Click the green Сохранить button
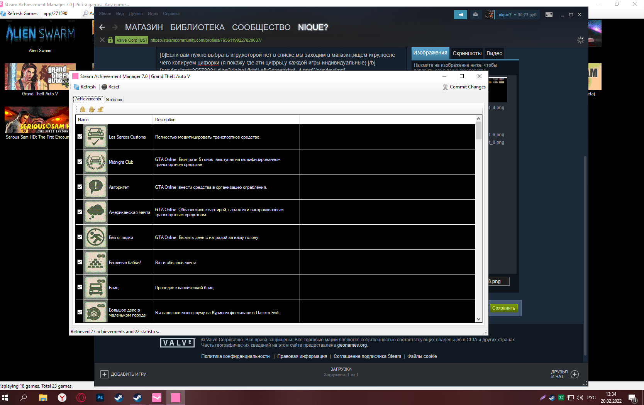This screenshot has width=644, height=405. 504,308
